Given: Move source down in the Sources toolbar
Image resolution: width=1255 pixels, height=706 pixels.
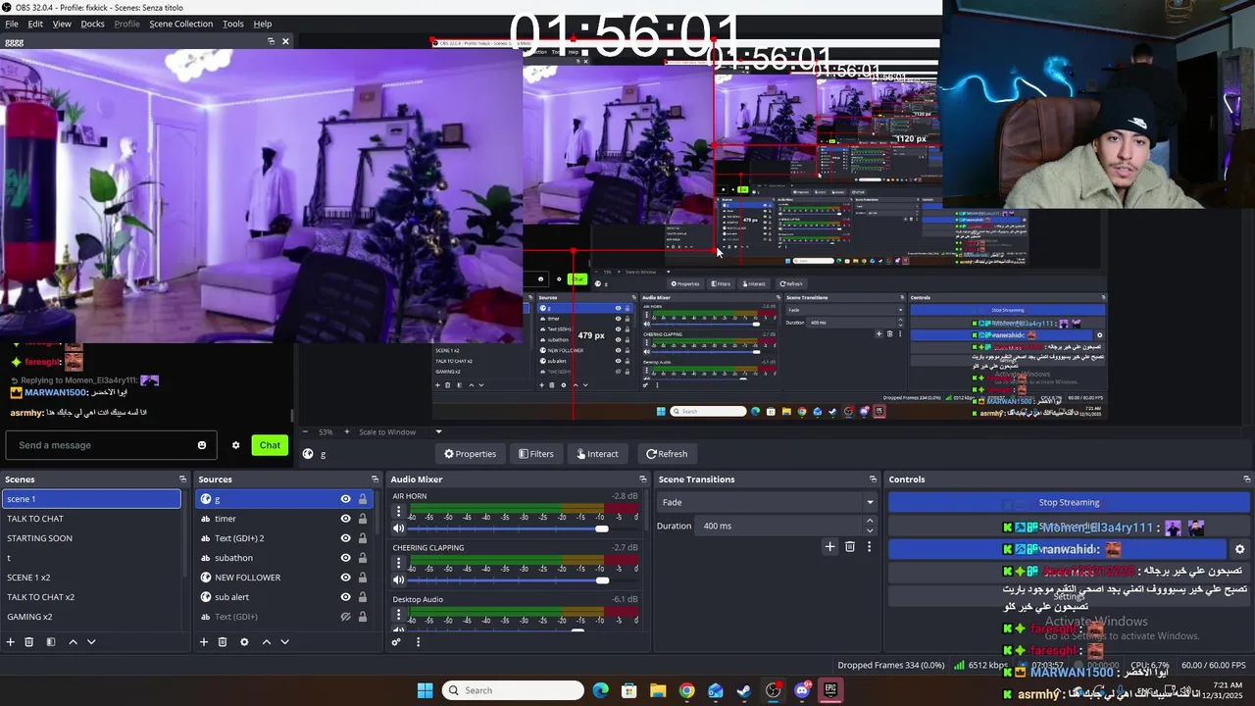Looking at the screenshot, I should [x=284, y=642].
